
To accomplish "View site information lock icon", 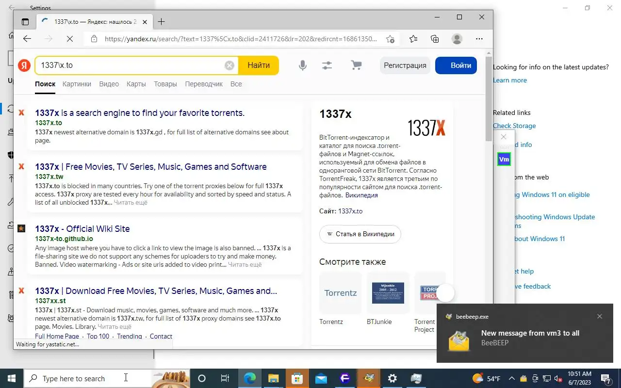I will 94,39.
